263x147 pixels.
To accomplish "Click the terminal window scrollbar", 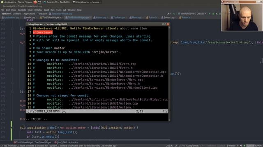I will coord(169,73).
